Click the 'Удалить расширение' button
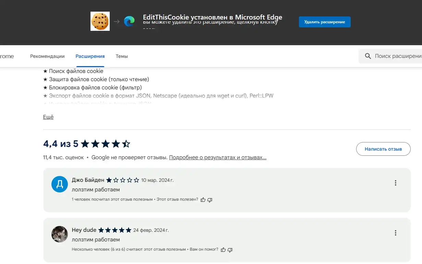The height and width of the screenshot is (264, 422). pos(325,22)
